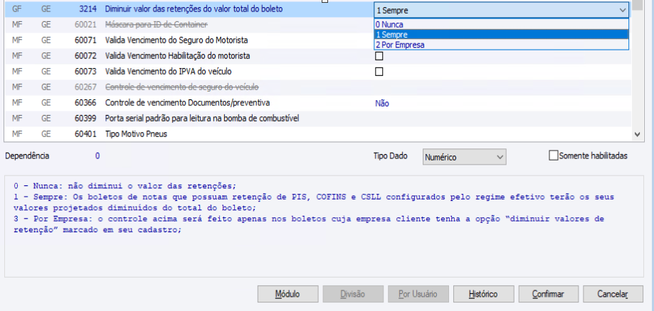The image size is (654, 311).
Task: Open the "1 Sempre" value dropdown arrow
Action: tap(623, 11)
